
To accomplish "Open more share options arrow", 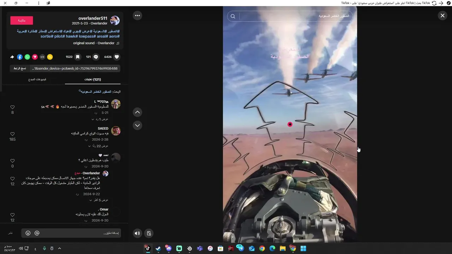I will coord(12,57).
